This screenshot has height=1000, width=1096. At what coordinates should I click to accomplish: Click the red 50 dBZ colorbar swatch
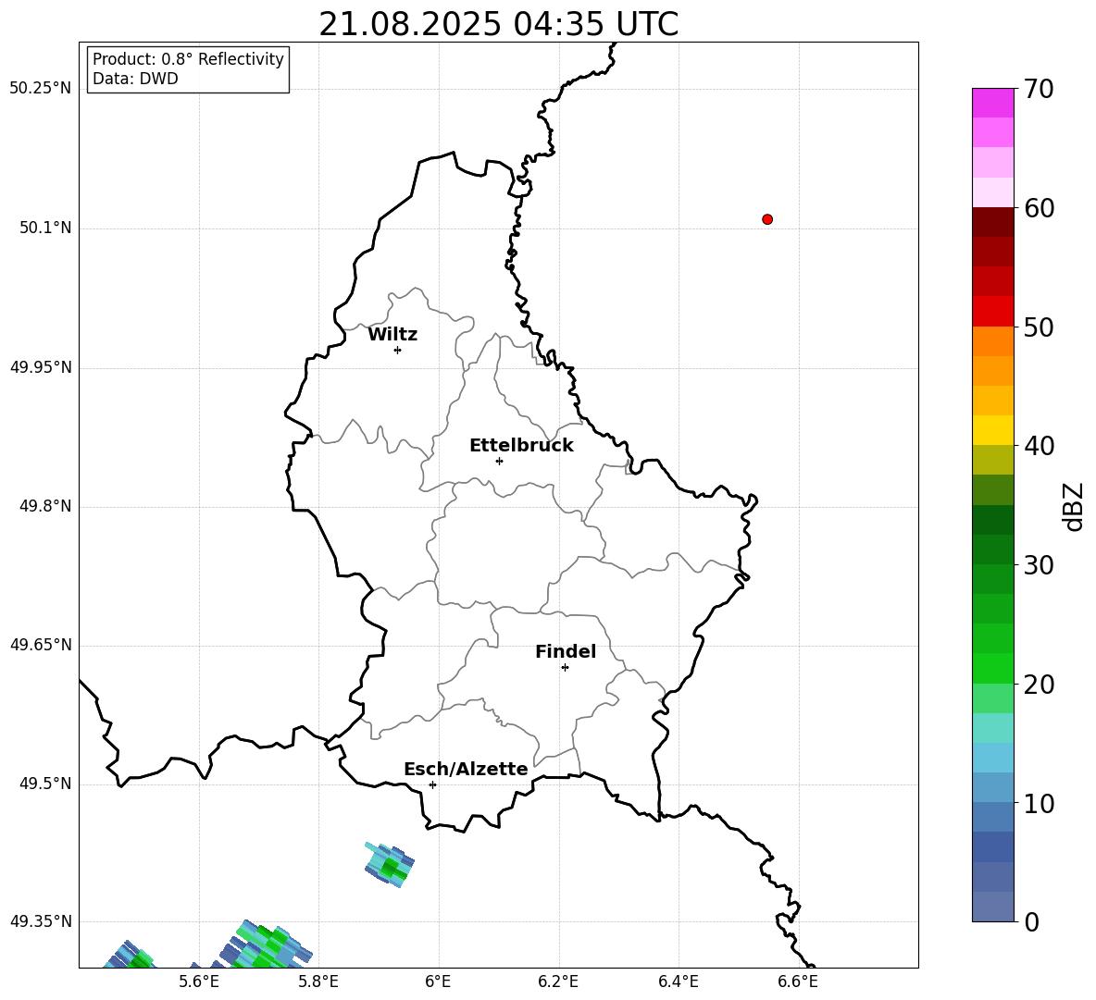pos(992,312)
